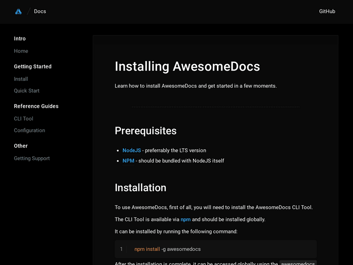Click the Reference Guides section heading
This screenshot has height=265, width=353.
36,106
